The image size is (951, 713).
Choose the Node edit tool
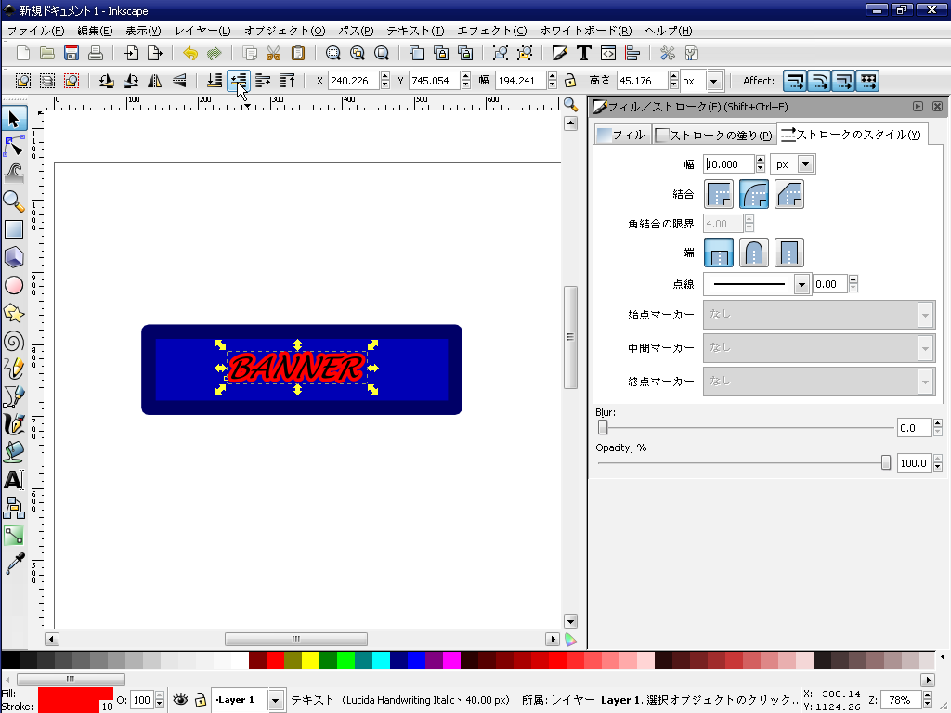point(14,146)
